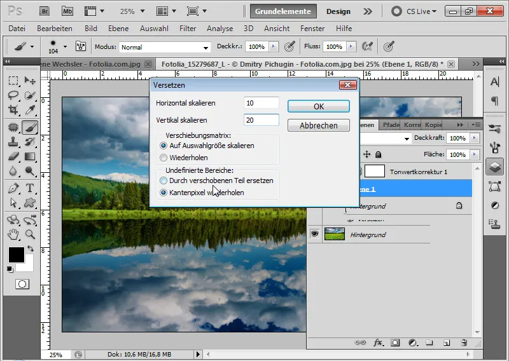
Task: Open the Deckkr. opacity slider arrow
Action: point(274,46)
